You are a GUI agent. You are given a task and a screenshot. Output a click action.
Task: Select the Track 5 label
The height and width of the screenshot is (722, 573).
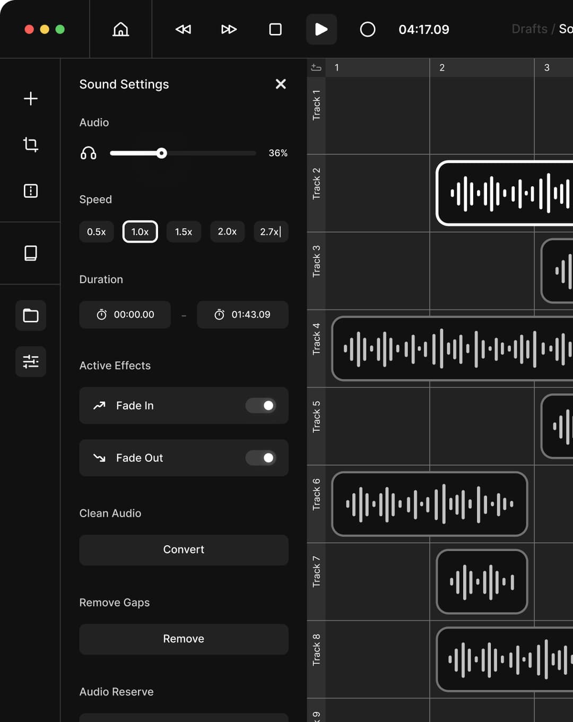[x=316, y=416]
